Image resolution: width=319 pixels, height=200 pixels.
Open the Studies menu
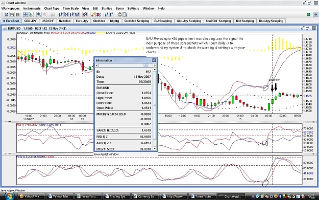(x=107, y=8)
